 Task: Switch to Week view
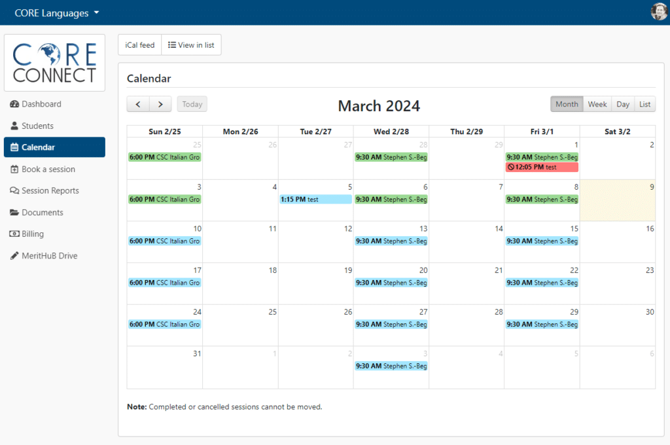[597, 104]
